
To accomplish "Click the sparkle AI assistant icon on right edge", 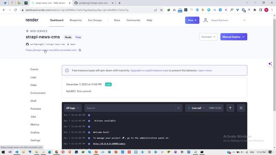I will (270, 64).
